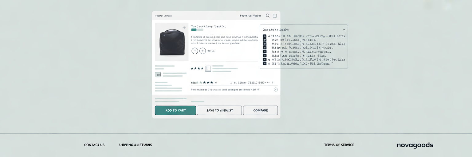Select the pale grey-green color swatch
472x157 pixels.
click(x=200, y=30)
